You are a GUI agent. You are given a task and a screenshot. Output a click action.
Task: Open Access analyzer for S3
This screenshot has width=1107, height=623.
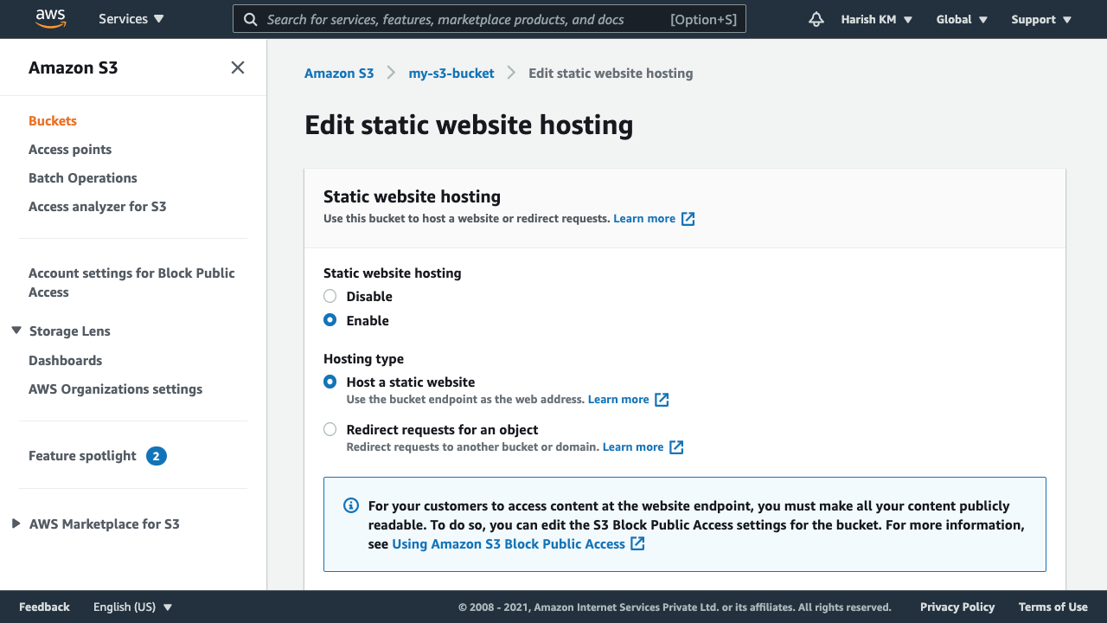(x=97, y=206)
